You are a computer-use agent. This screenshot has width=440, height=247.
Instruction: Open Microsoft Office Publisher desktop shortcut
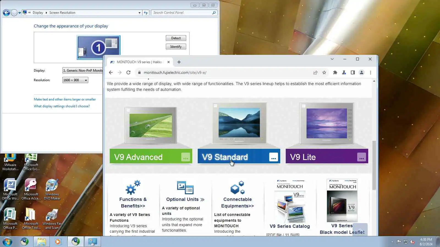(x=10, y=219)
